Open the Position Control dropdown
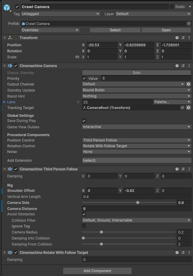This screenshot has height=276, width=193. 137,140
